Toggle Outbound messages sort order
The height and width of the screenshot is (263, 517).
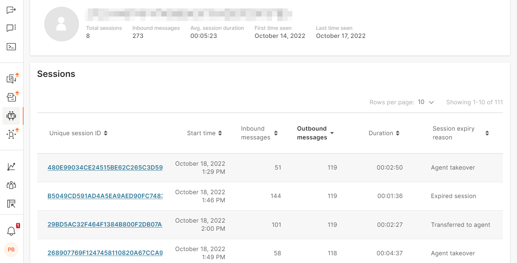[315, 133]
